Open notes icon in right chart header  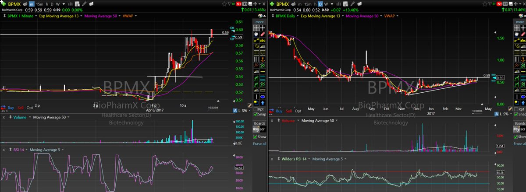point(345,4)
